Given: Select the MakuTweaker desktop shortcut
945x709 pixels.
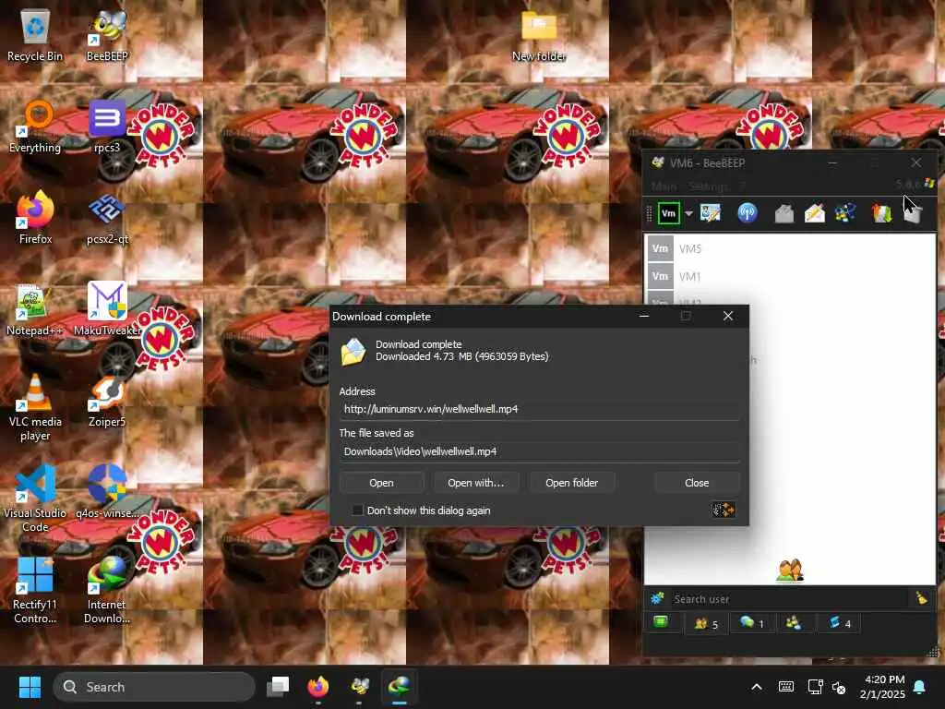Looking at the screenshot, I should tap(107, 310).
